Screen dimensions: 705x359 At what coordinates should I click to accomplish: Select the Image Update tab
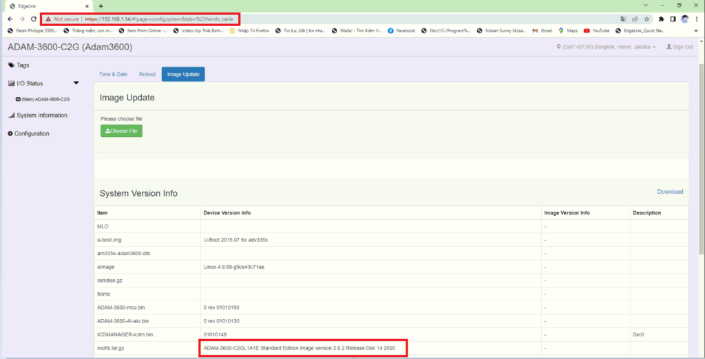tap(183, 74)
